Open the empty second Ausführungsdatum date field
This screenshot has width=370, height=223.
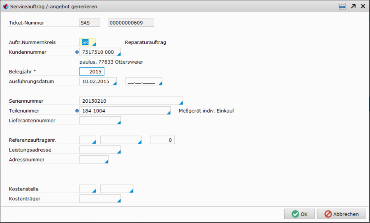(143, 81)
